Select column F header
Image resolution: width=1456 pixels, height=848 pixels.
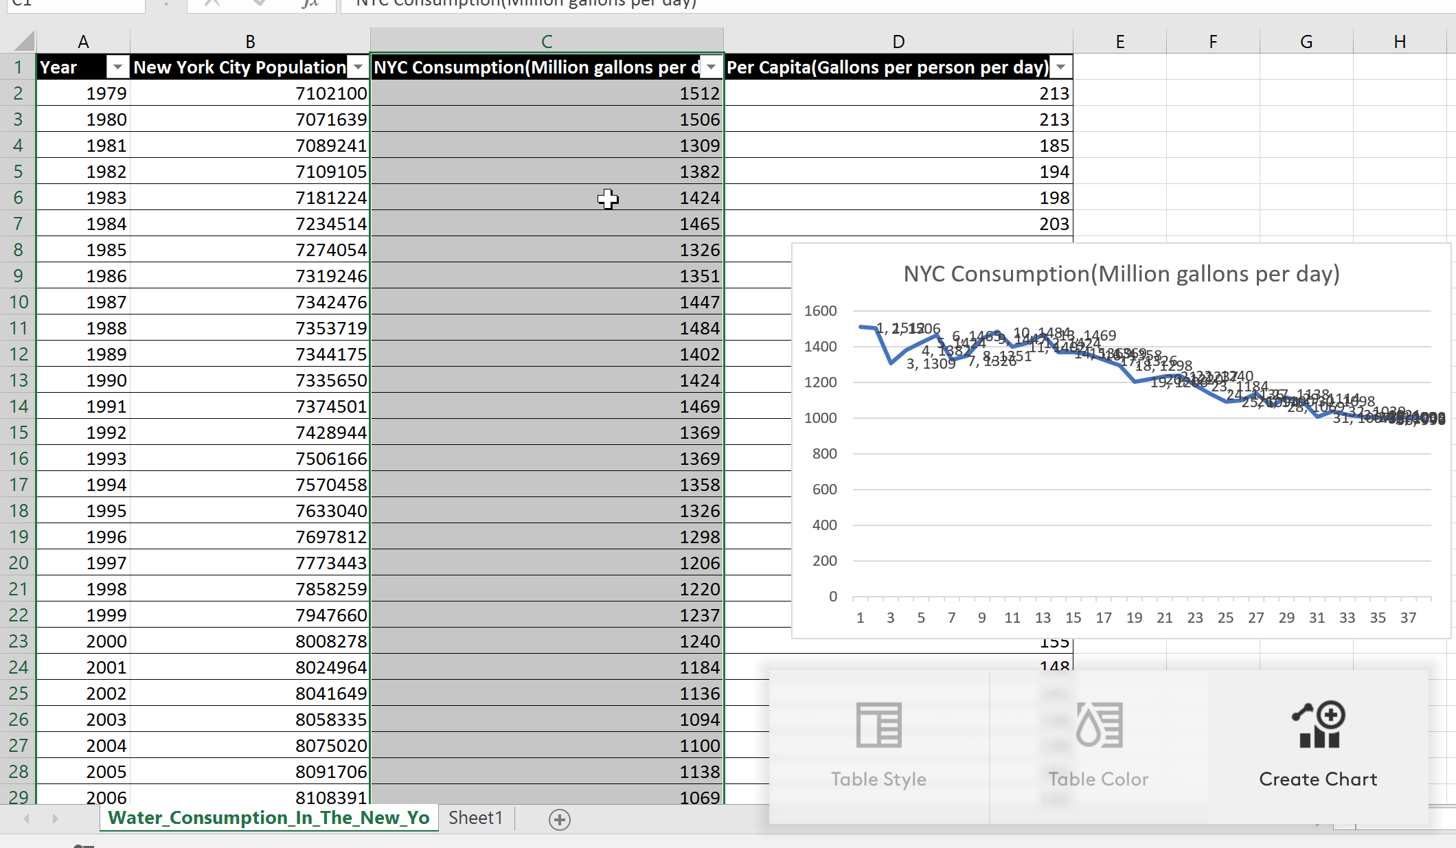coord(1213,41)
